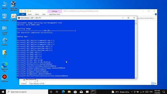Open the notification center icon
167x94 pixels.
pyautogui.click(x=164, y=92)
